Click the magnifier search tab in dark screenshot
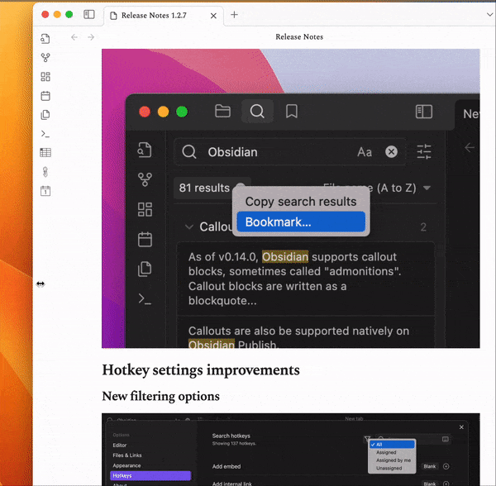 257,112
